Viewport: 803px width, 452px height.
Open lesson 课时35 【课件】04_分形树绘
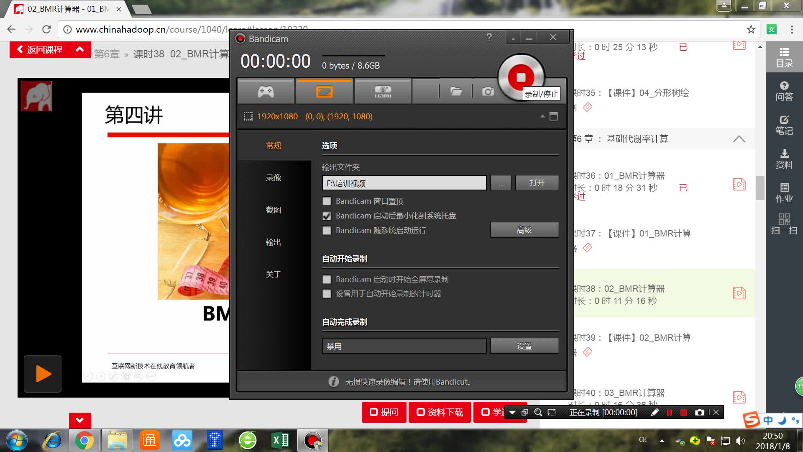(x=632, y=93)
